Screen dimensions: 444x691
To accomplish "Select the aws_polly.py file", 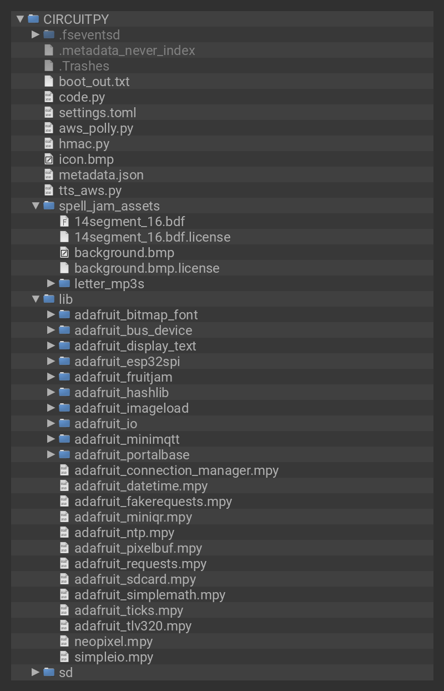I will click(96, 128).
